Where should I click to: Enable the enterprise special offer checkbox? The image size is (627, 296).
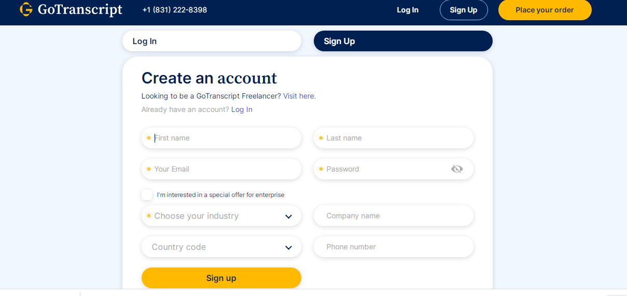[147, 195]
